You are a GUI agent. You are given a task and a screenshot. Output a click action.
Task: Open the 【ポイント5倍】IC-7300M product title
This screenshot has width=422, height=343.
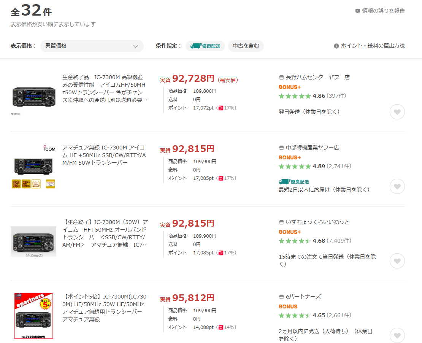[105, 308]
